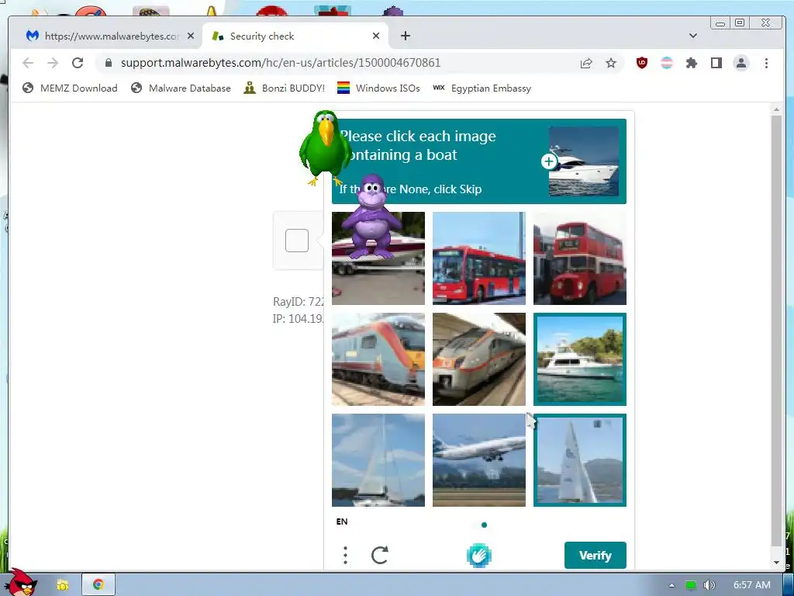Bookmark this page with the star icon
Image resolution: width=794 pixels, height=596 pixels.
coord(611,63)
